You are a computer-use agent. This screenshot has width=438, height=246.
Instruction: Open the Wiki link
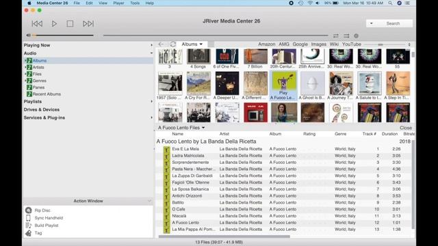point(334,44)
